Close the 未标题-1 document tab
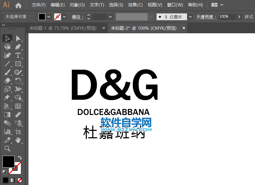This screenshot has width=255, height=185. click(103, 28)
